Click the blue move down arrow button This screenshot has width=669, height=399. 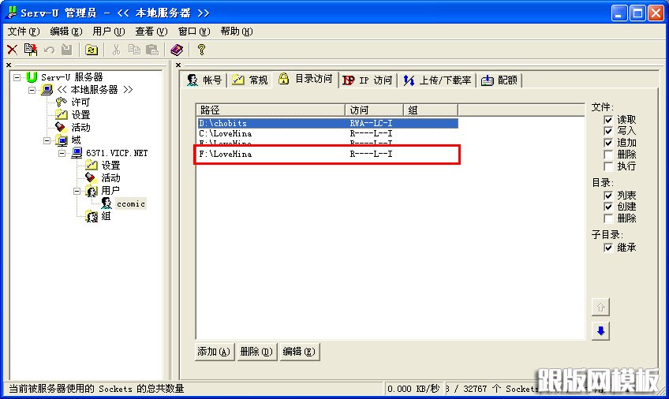(600, 331)
